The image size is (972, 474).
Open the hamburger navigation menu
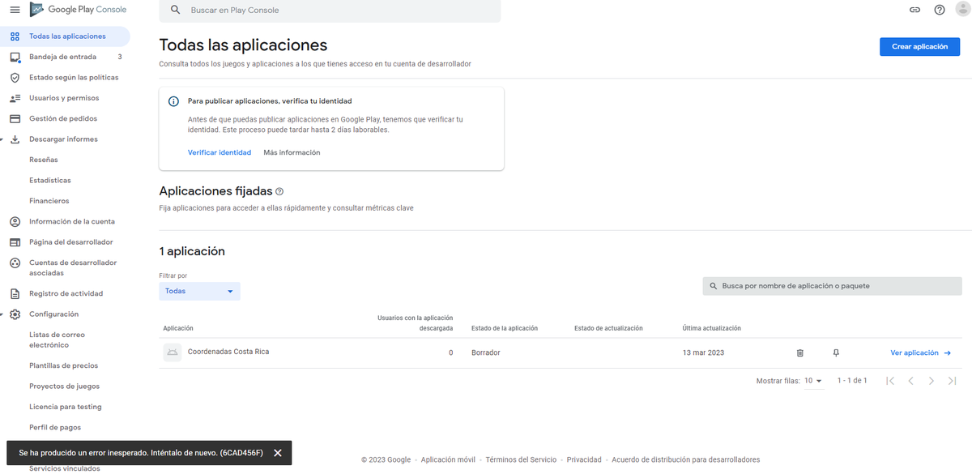pos(14,10)
